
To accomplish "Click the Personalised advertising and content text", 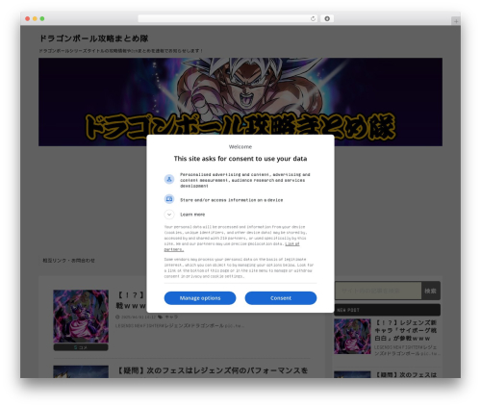I will pyautogui.click(x=245, y=180).
